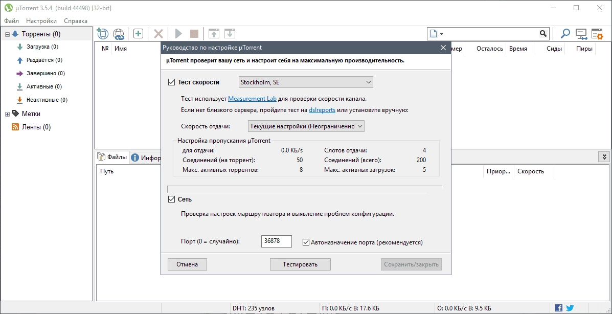Click the Тестировать button

click(x=300, y=264)
